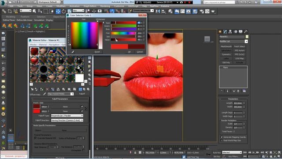Open the Modify command panel tab
Screen dimensions: 282x159
225,31
